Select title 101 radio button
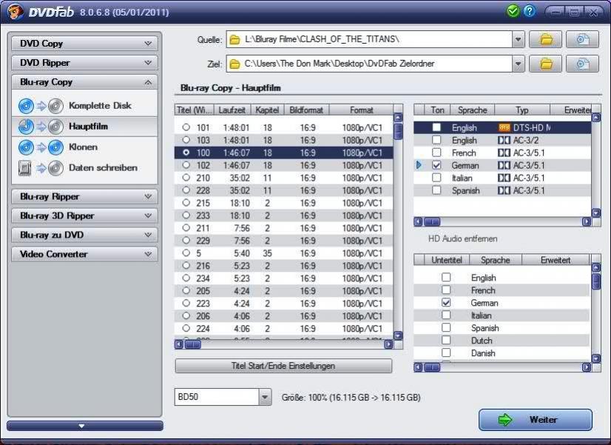Screen dimensions: 611x445 (x=186, y=127)
